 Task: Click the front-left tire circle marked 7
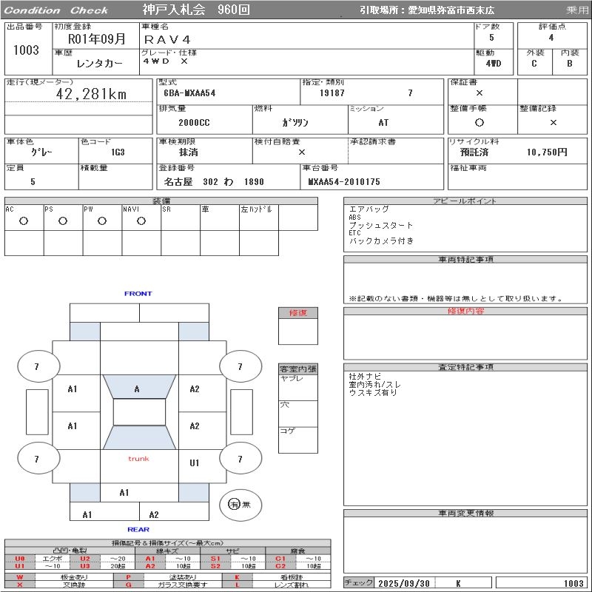(37, 366)
